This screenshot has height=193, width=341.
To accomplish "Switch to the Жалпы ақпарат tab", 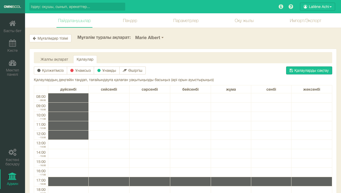I will click(x=54, y=59).
